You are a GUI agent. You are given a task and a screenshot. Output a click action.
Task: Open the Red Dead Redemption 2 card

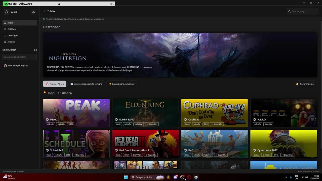145,144
